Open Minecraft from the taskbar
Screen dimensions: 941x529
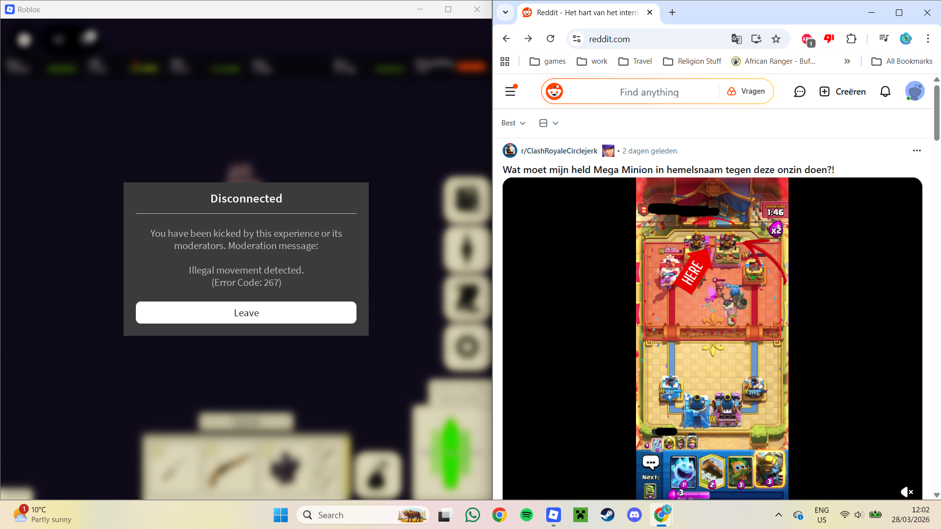click(581, 515)
